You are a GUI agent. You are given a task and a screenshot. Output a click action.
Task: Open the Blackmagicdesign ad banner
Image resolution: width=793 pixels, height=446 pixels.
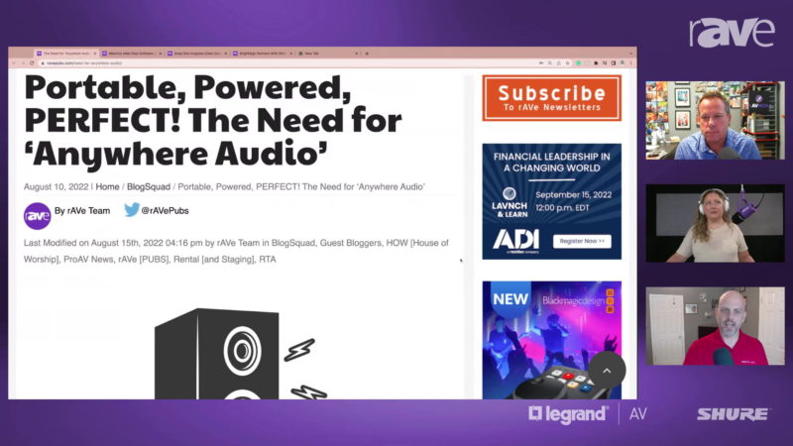[551, 339]
